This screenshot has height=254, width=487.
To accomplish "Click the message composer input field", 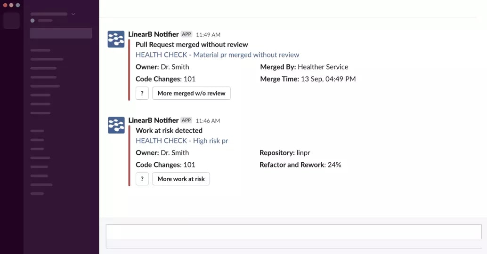I will (x=293, y=236).
